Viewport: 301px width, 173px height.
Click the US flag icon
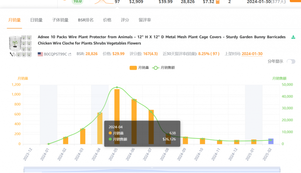coord(40,54)
